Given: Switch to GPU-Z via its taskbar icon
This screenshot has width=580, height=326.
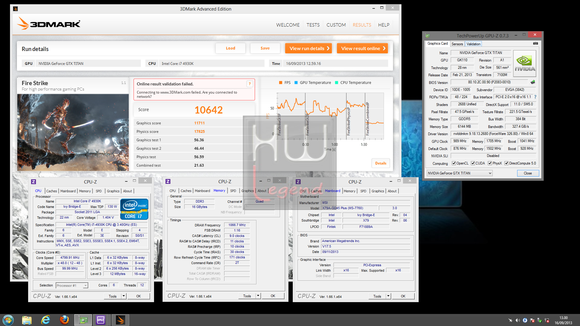Looking at the screenshot, I should click(x=83, y=320).
